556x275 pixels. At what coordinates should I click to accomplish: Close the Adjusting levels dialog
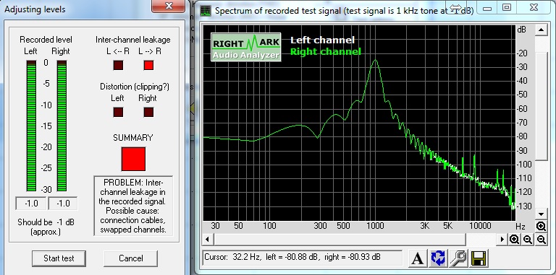point(169,6)
